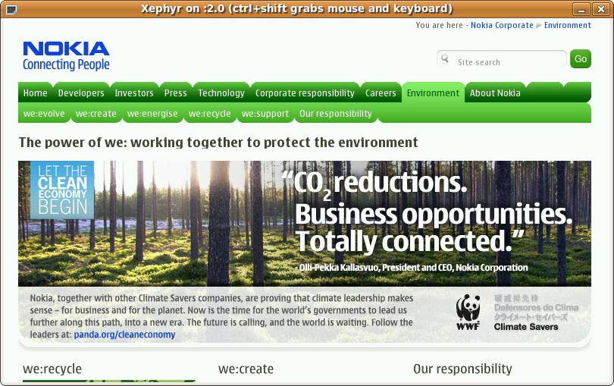The image size is (614, 386).
Task: Open the we:support submenu item
Action: (265, 114)
